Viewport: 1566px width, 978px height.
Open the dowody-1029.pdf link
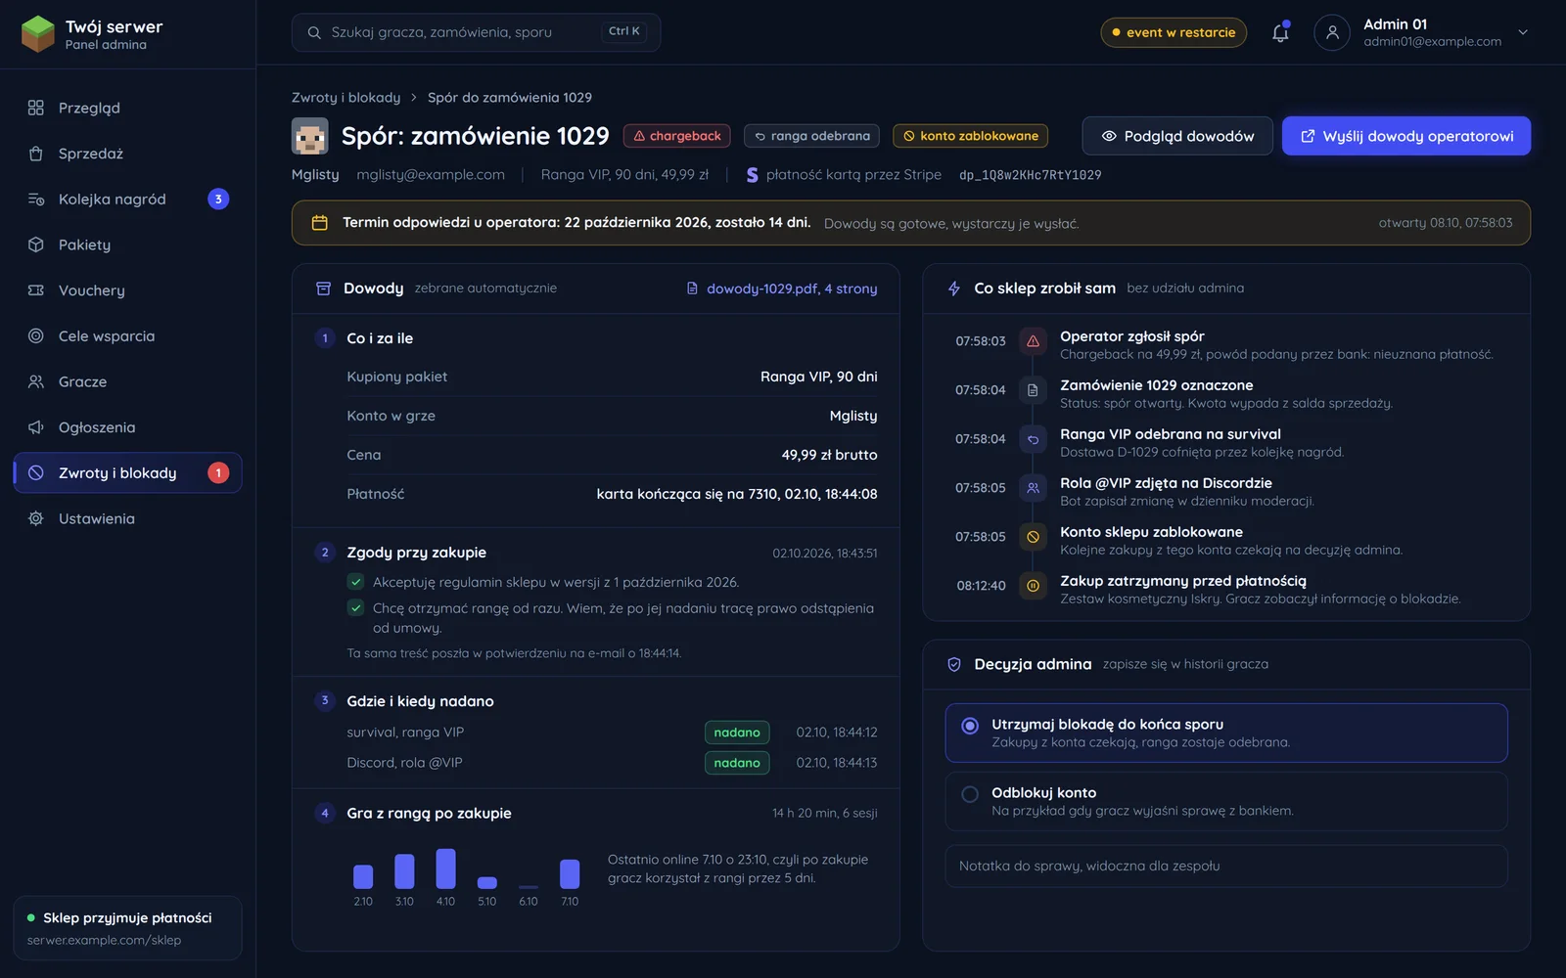[782, 289]
